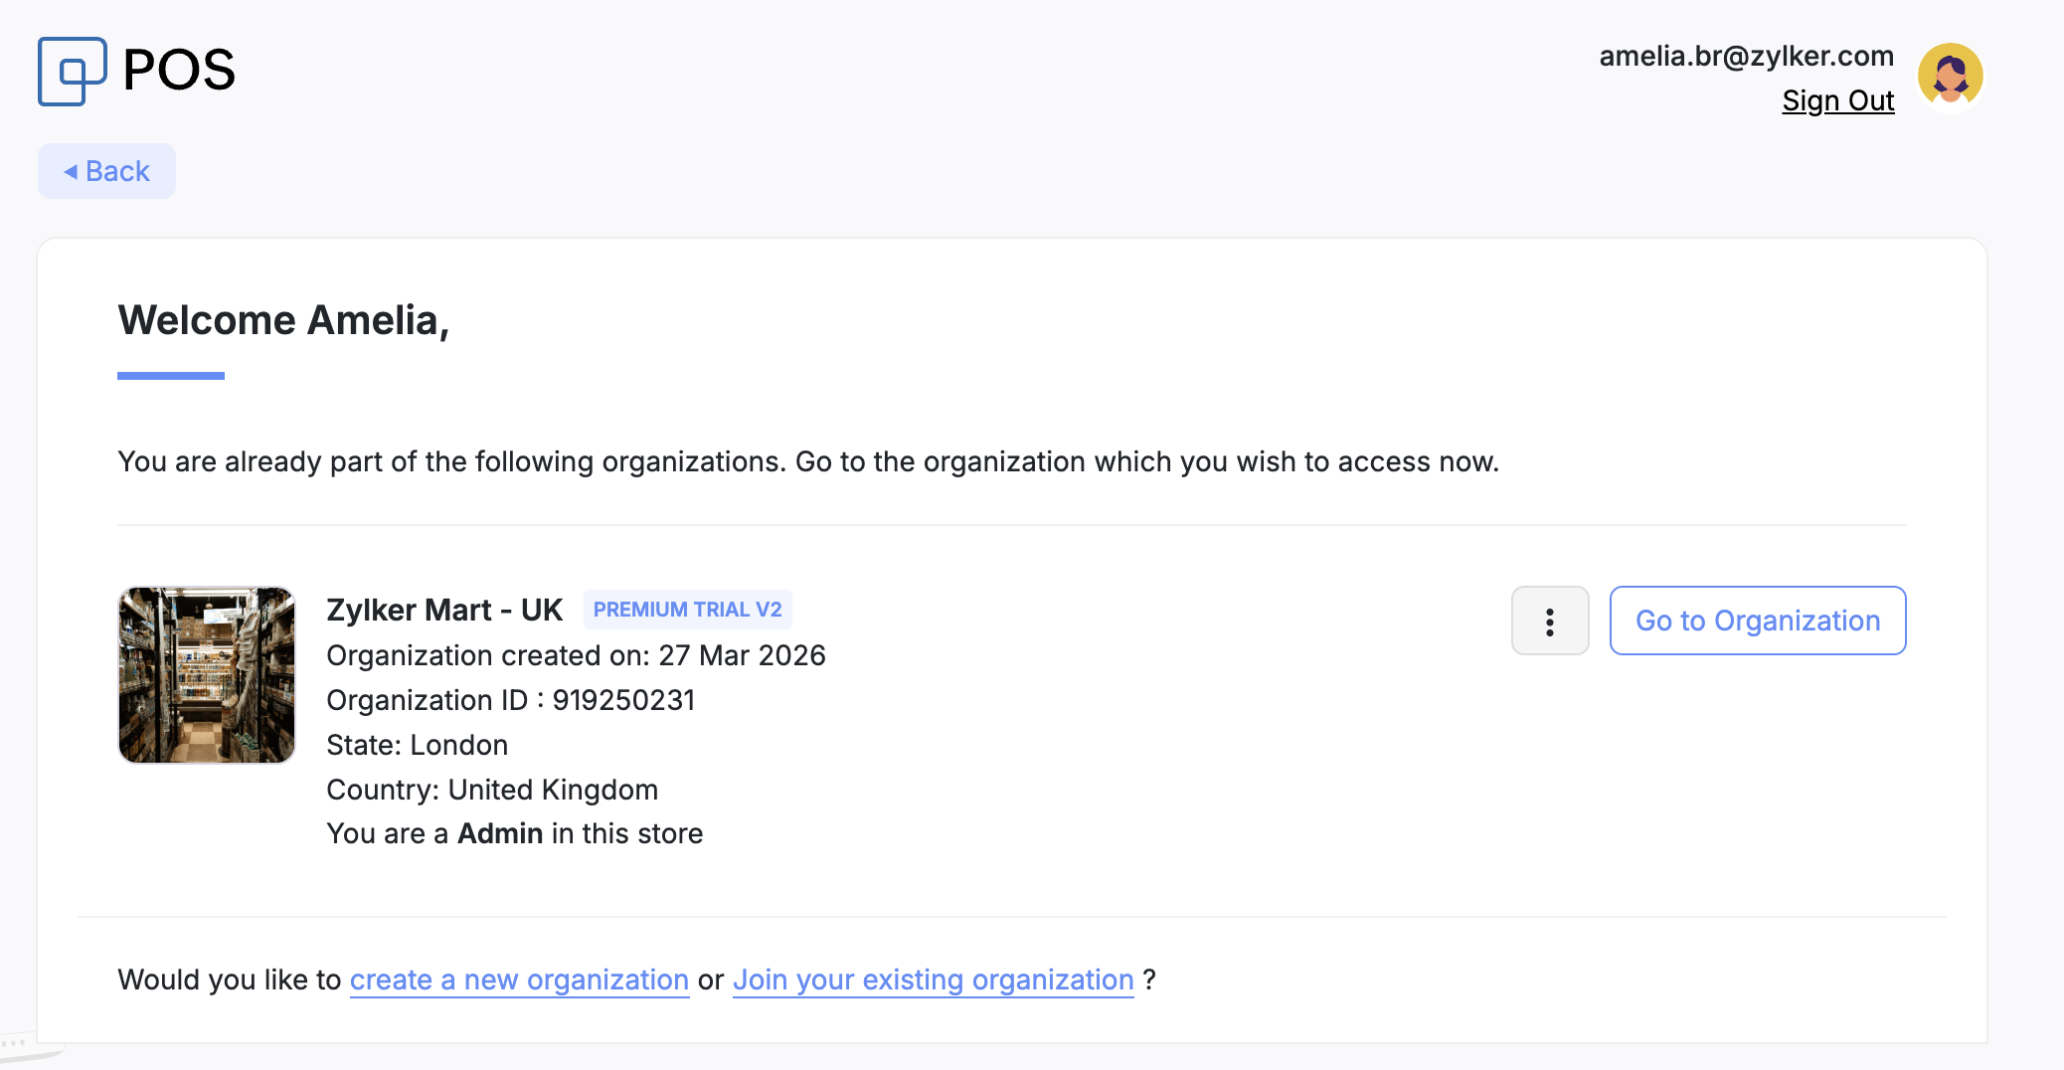
Task: Click the organization created date line
Action: coord(576,655)
